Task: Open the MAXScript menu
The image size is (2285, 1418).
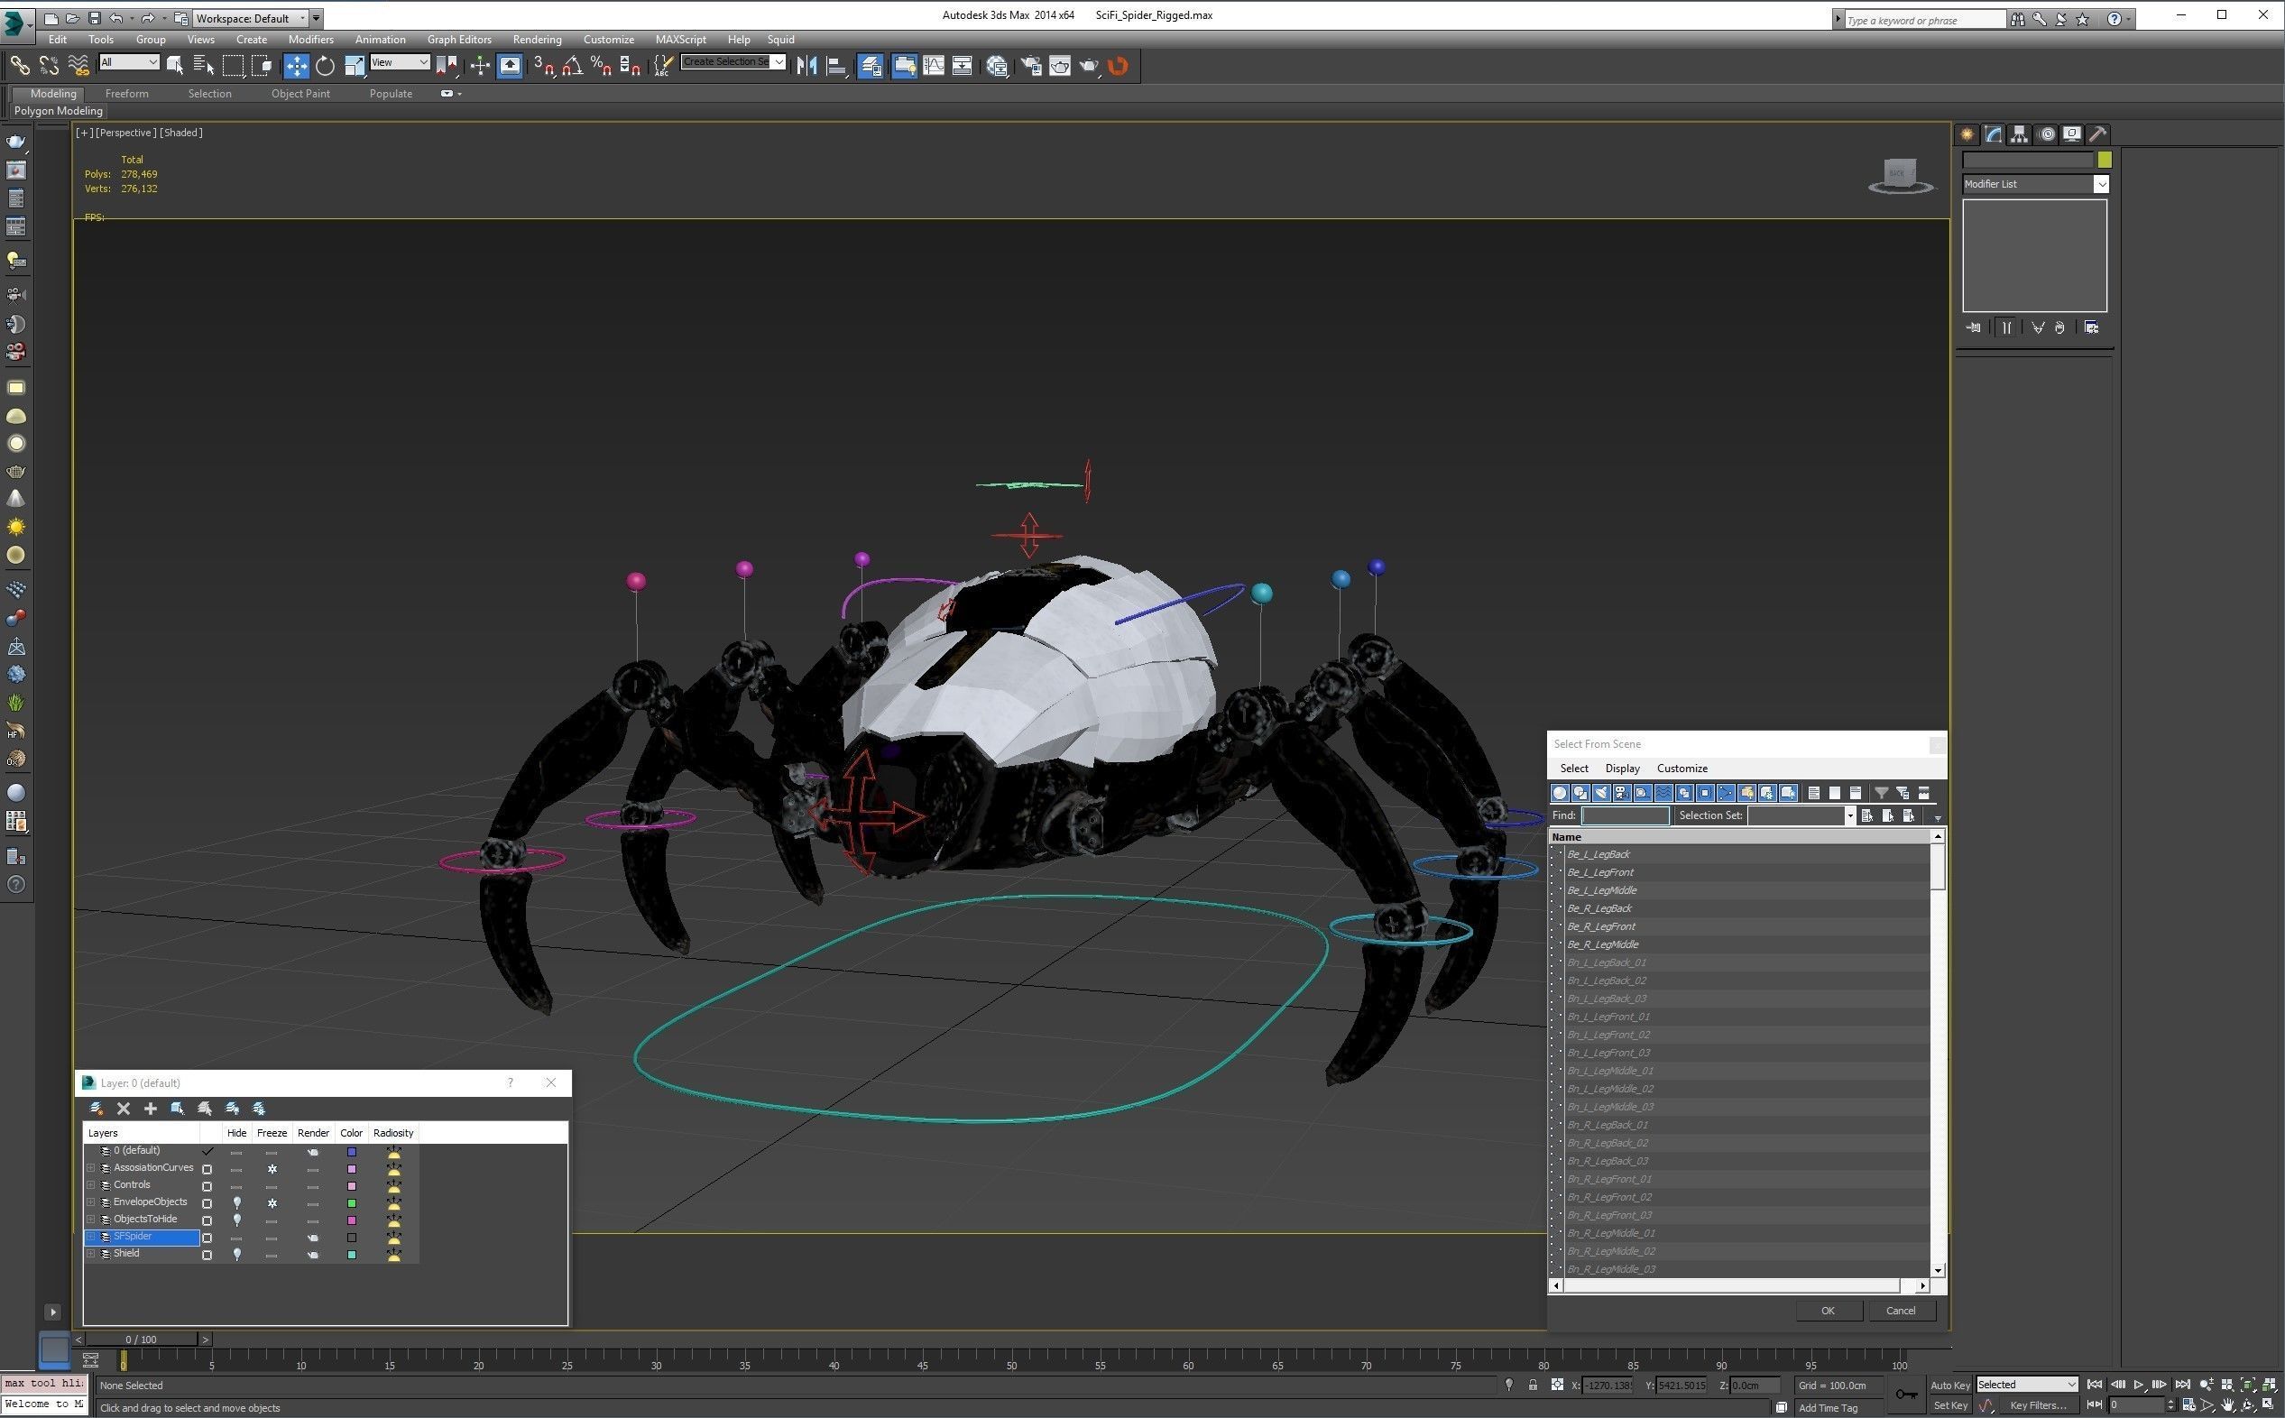Action: (681, 40)
